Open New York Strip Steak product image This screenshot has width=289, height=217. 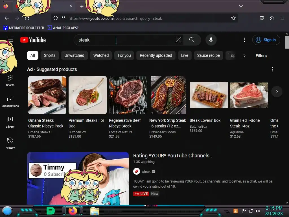click(x=168, y=95)
